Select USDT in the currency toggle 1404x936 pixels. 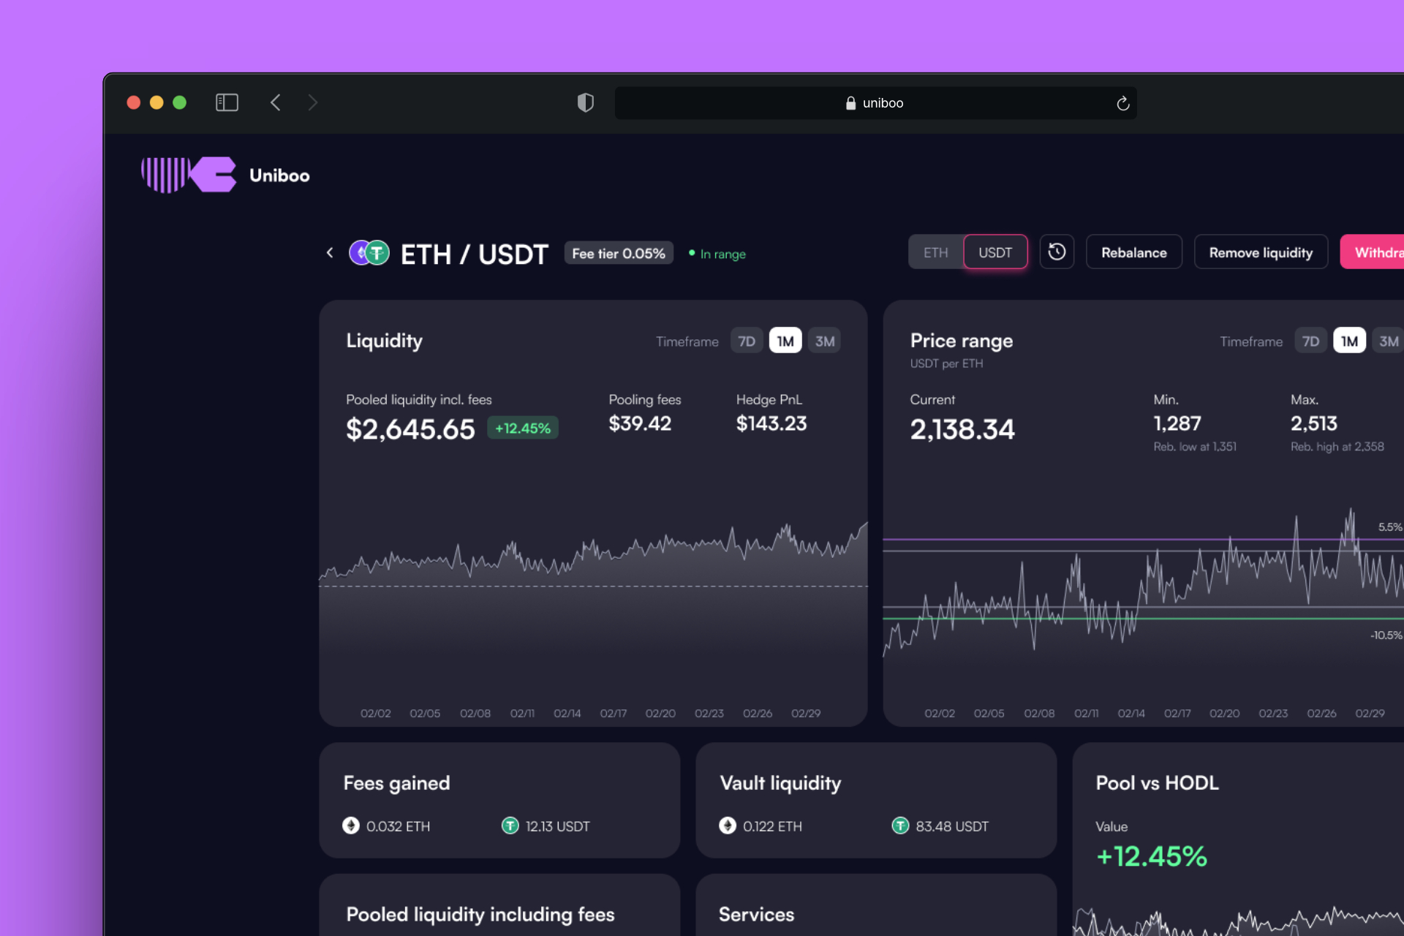pyautogui.click(x=994, y=252)
